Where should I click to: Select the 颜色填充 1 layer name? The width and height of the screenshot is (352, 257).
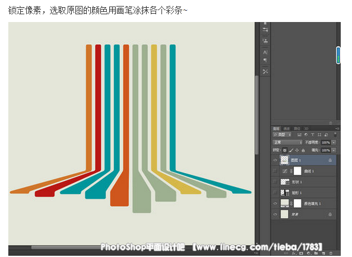312,203
